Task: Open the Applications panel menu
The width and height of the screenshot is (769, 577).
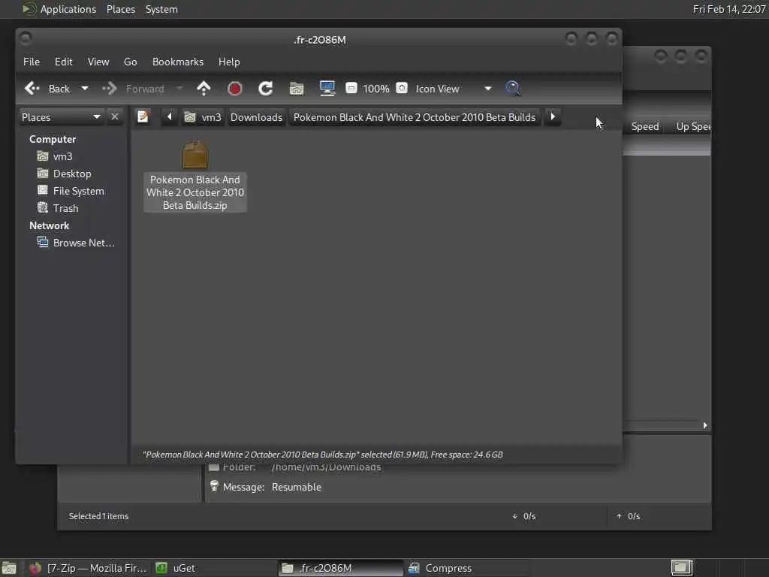Action: (x=59, y=9)
